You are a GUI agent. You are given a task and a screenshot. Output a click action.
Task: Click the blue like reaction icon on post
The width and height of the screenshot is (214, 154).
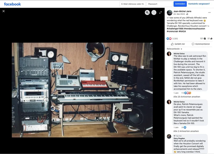(168, 38)
